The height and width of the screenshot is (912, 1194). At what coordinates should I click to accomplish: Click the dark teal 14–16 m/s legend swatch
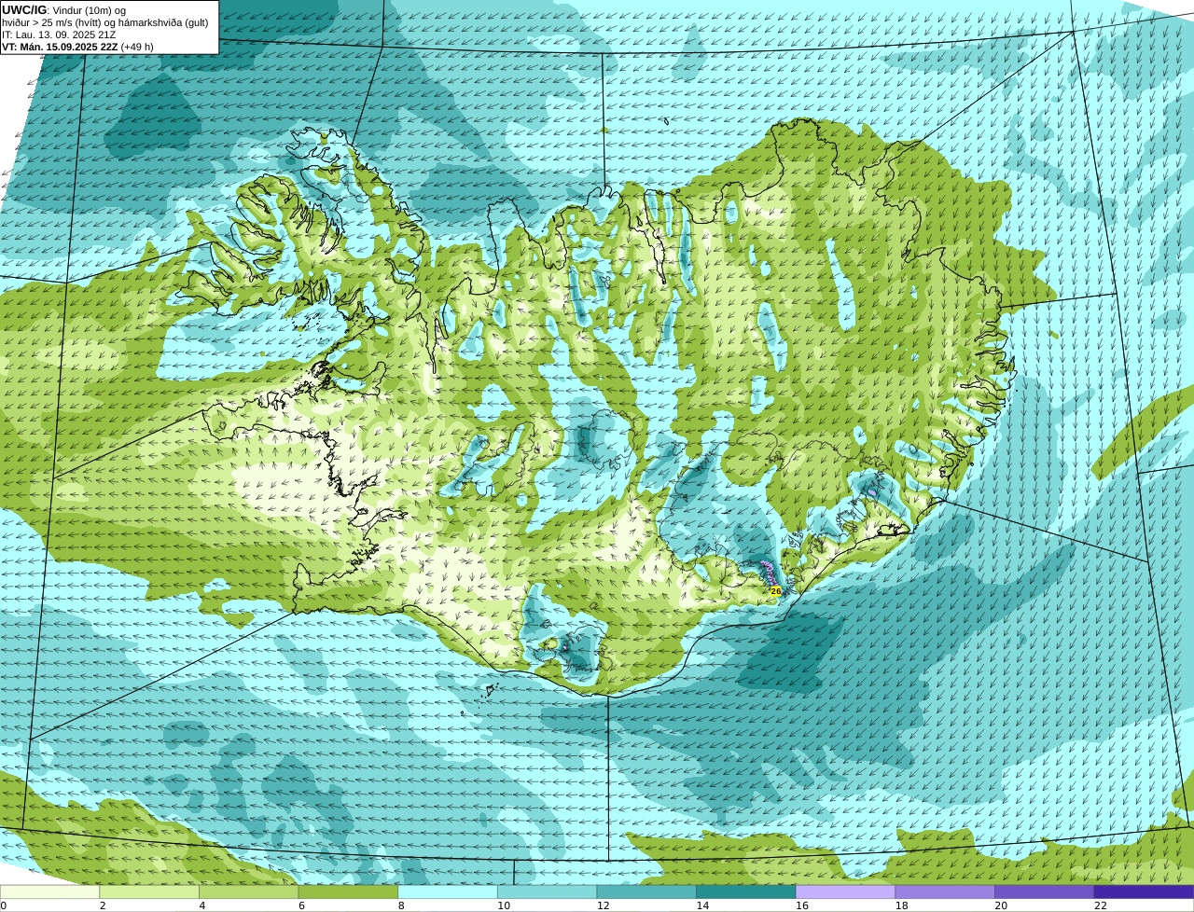(746, 891)
